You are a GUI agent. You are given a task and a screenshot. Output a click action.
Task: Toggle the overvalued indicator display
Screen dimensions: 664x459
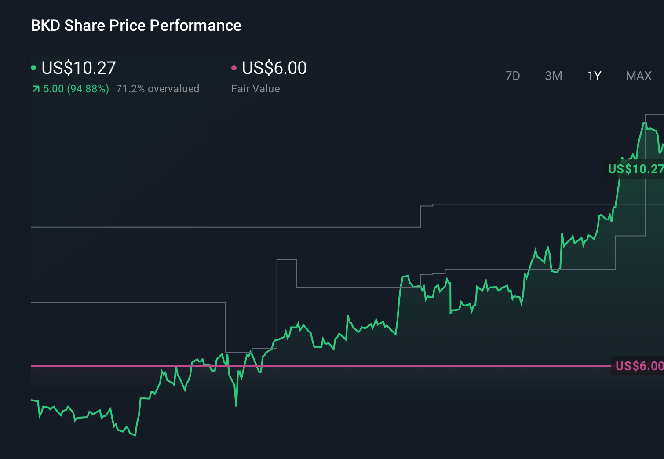(x=157, y=88)
